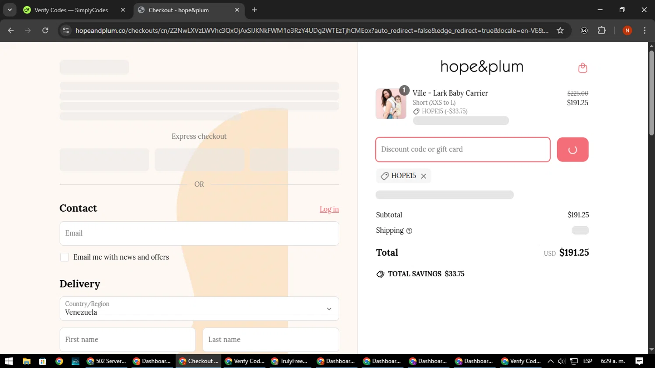655x368 pixels.
Task: Open the Chrome three-dot menu
Action: pyautogui.click(x=645, y=31)
